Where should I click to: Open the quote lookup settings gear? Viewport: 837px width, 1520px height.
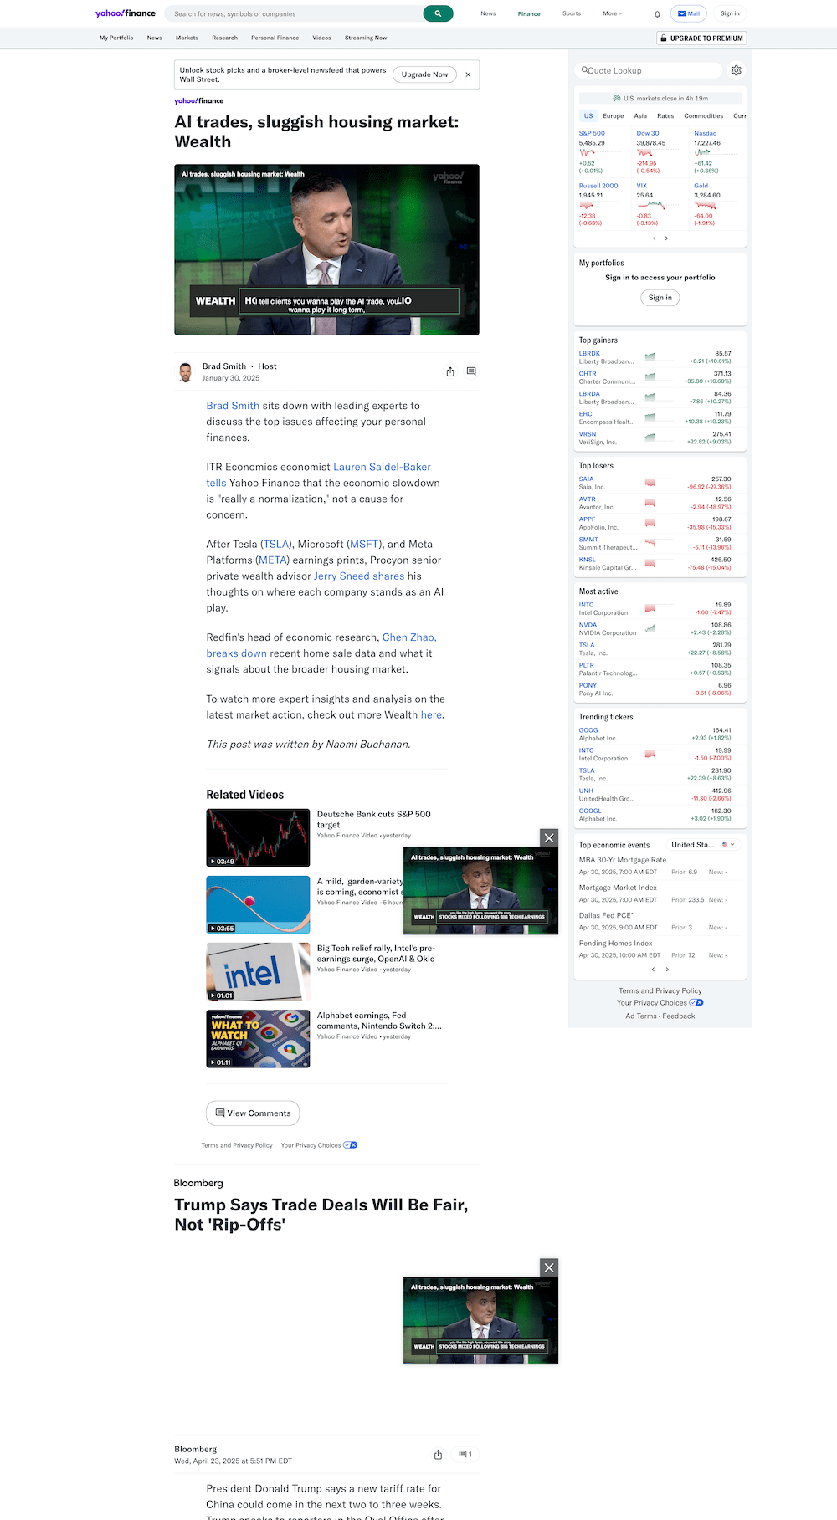click(737, 70)
